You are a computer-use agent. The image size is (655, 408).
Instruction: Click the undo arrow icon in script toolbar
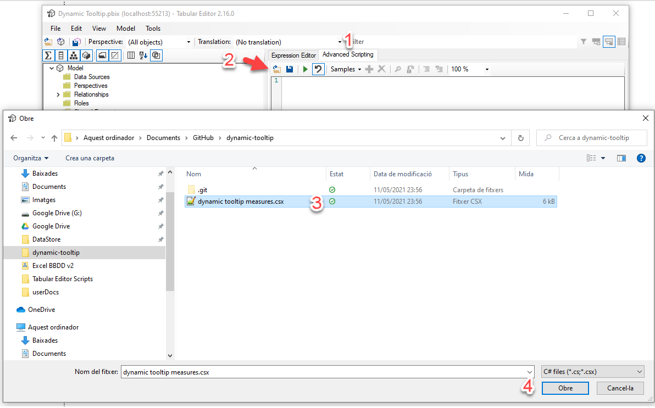[318, 69]
